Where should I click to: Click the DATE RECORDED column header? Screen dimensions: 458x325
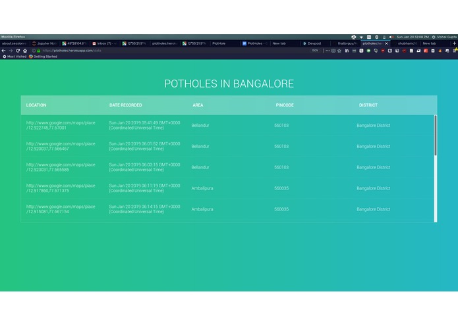[126, 105]
